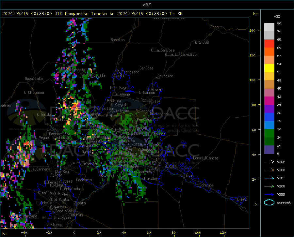
Task: Click the C_Guido map label
Action: click(x=44, y=114)
